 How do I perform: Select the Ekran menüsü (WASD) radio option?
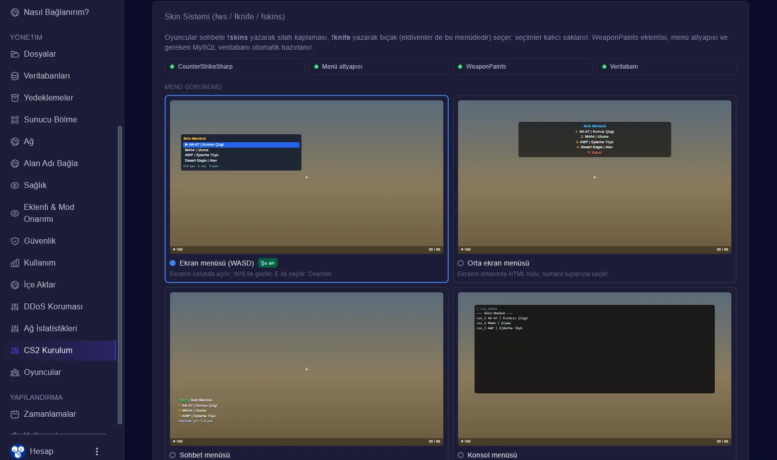tap(173, 263)
